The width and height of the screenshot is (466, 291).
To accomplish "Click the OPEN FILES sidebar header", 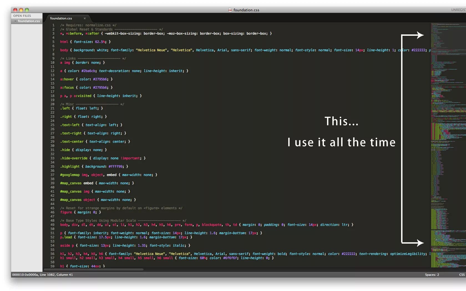I will (22, 16).
